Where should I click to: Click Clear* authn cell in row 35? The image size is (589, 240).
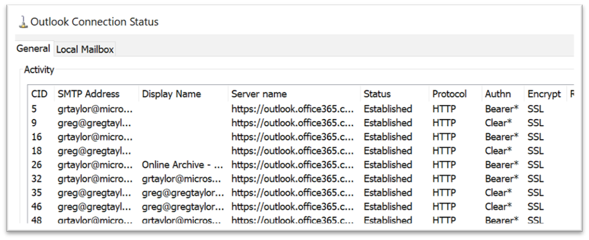tap(498, 192)
